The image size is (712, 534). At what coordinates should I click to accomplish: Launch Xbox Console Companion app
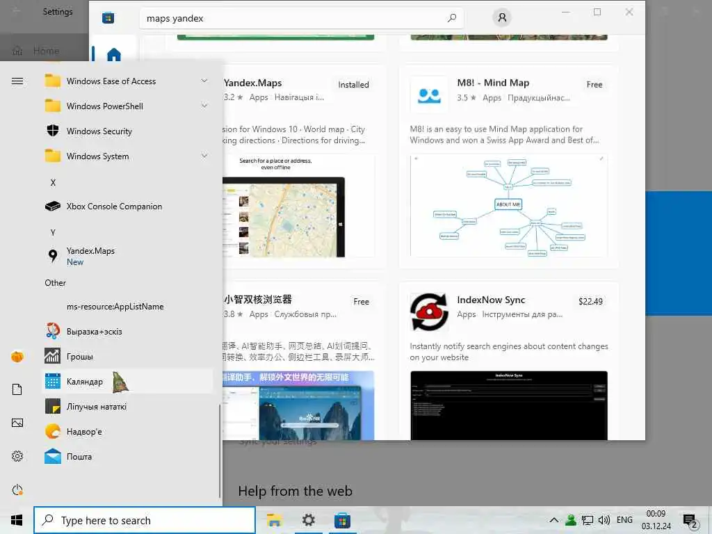tap(127, 206)
